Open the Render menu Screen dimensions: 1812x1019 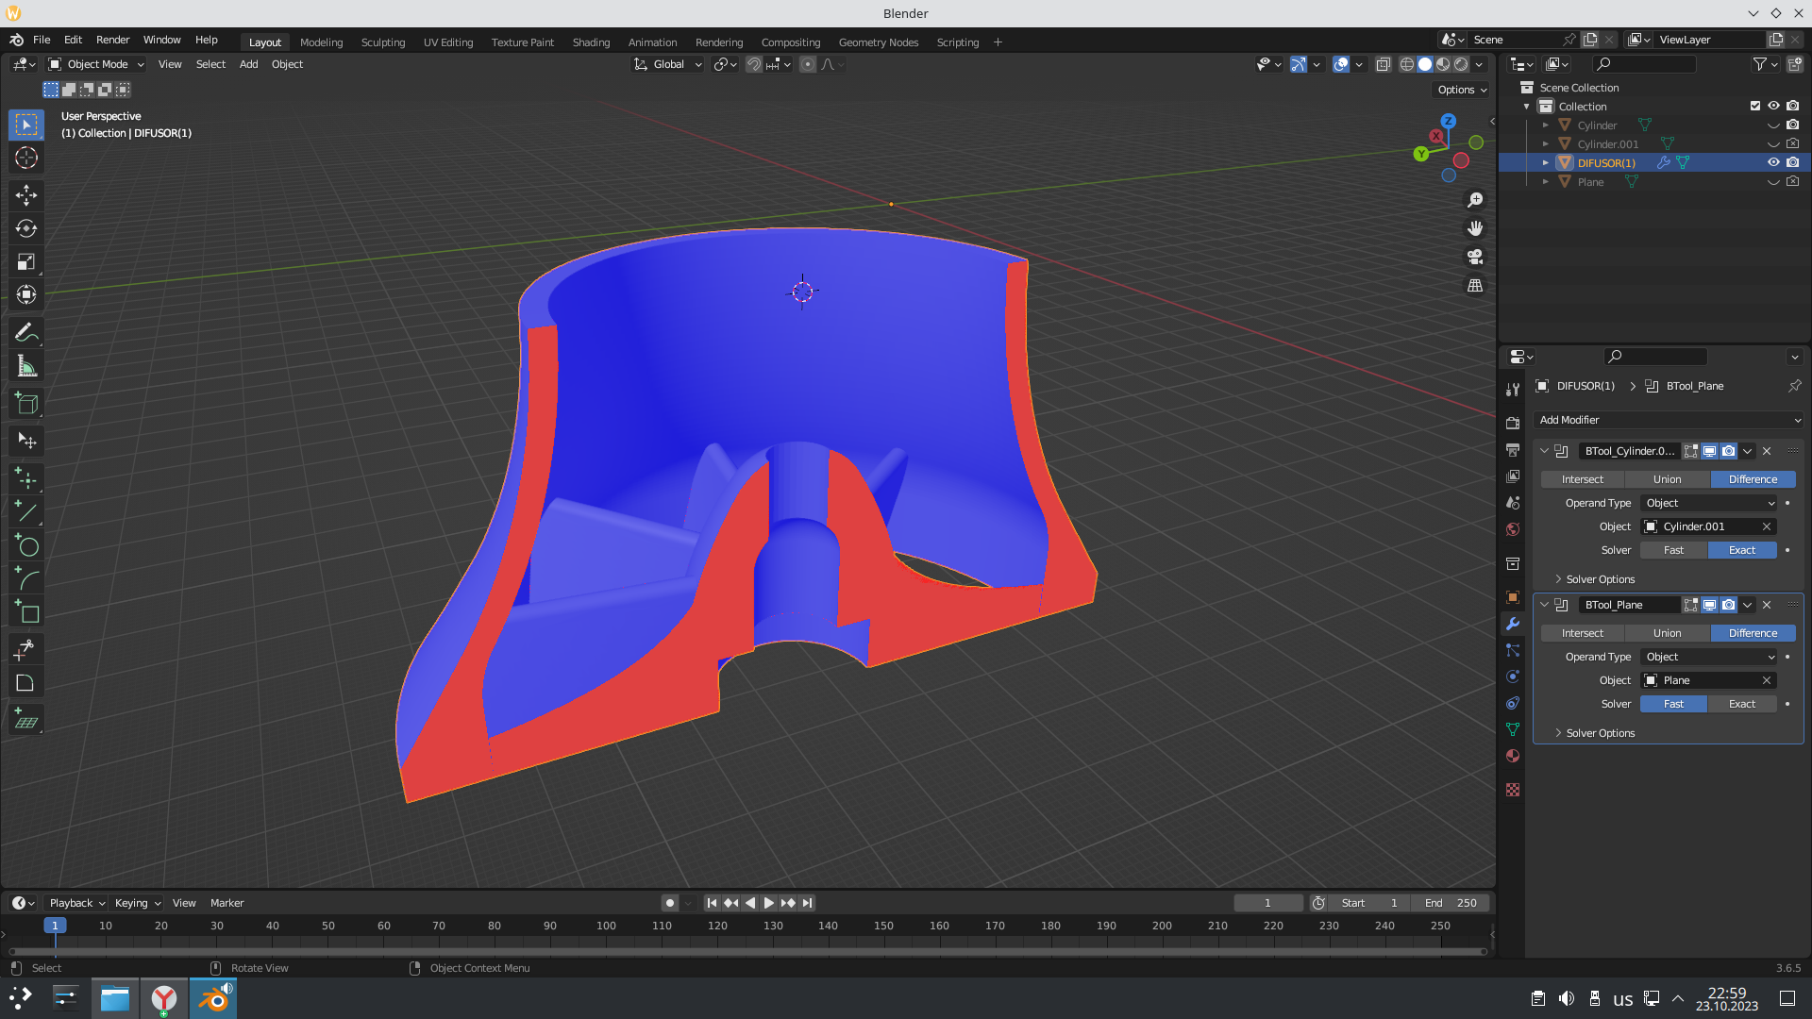pyautogui.click(x=112, y=40)
